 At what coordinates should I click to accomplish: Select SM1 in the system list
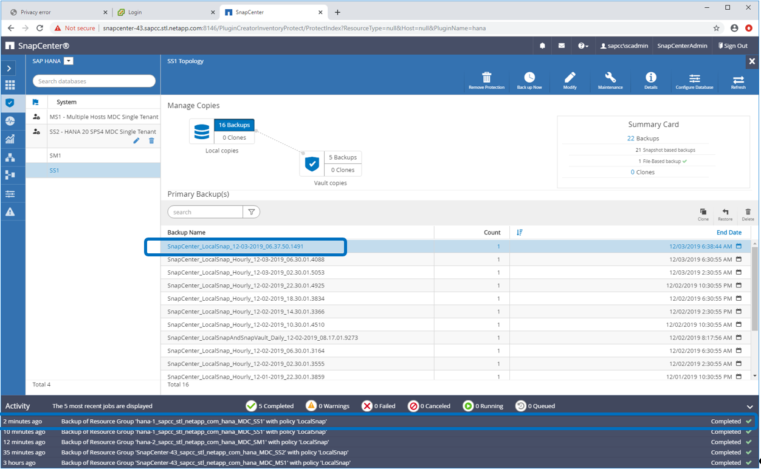pos(55,156)
